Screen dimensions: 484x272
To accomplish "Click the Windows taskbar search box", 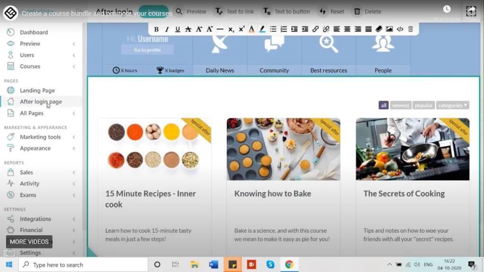I will click(x=83, y=264).
